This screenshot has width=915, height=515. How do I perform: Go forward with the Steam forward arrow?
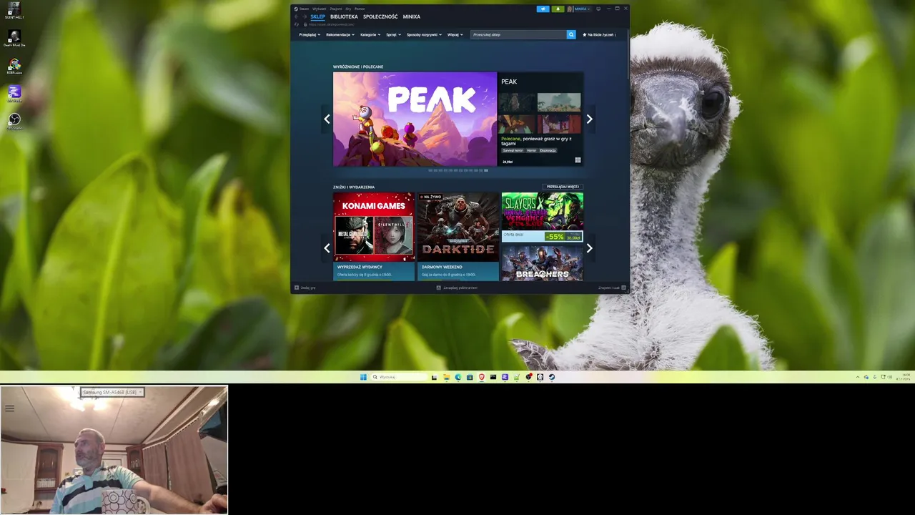click(x=305, y=16)
